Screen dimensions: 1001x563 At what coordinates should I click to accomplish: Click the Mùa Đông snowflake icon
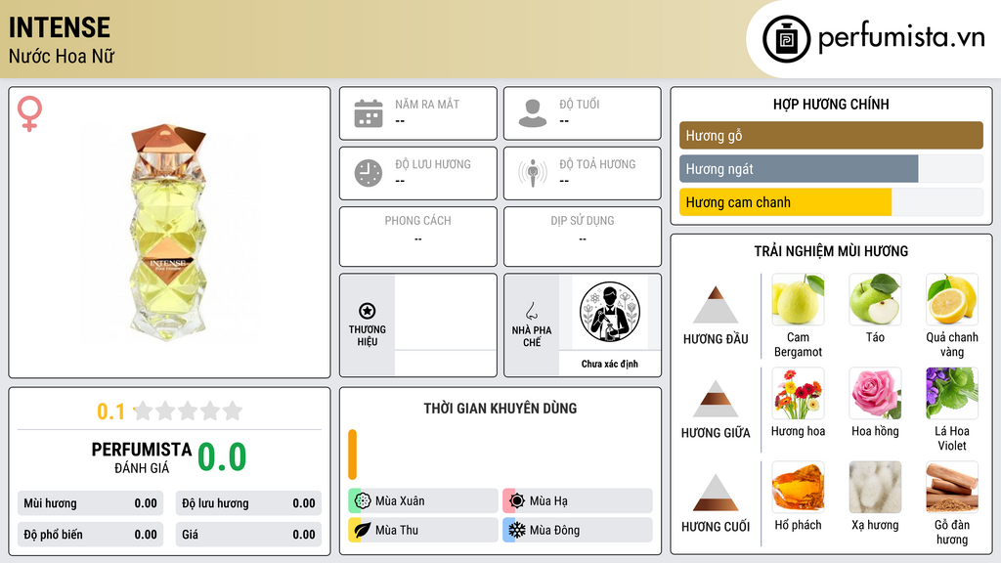(517, 530)
